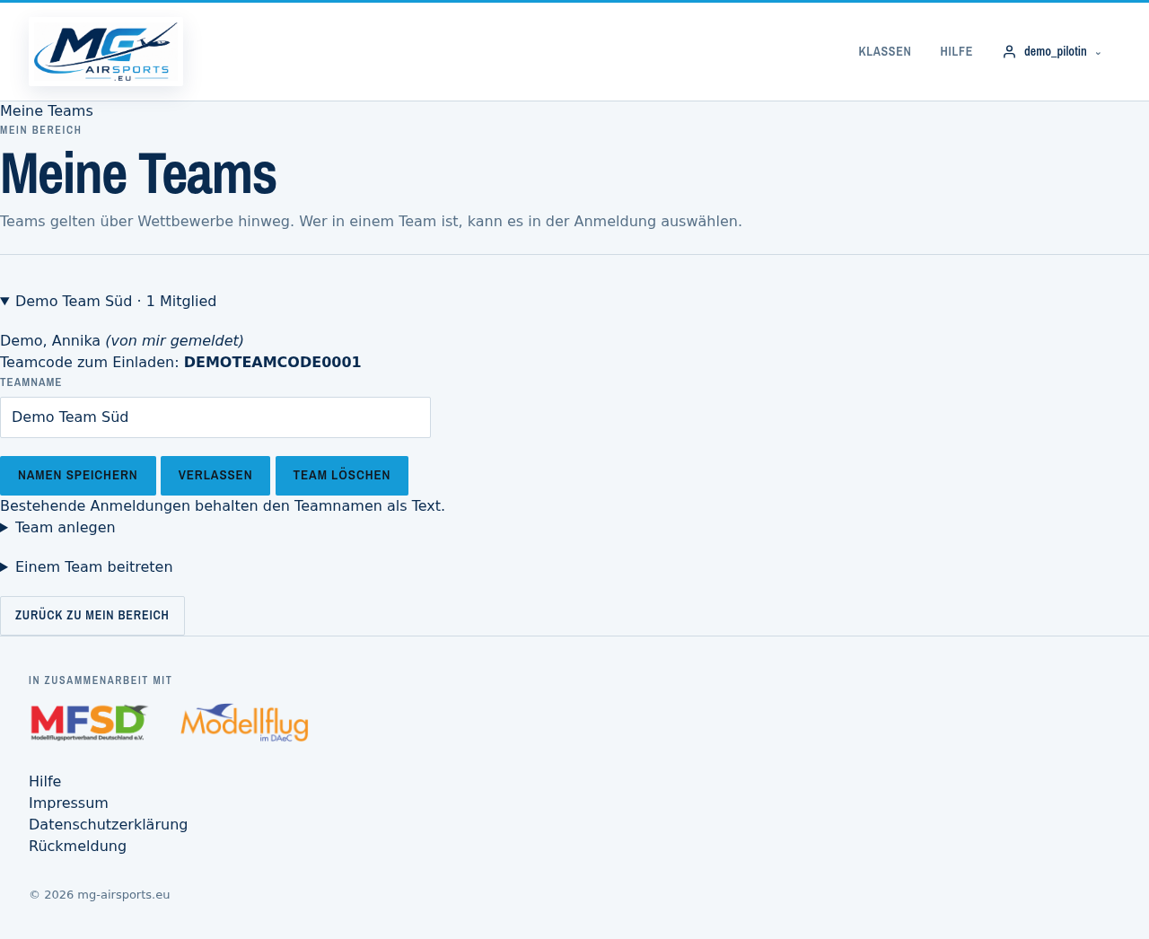Click the Meine Teams breadcrumb text
Screen dimensions: 1149x939
coord(47,111)
